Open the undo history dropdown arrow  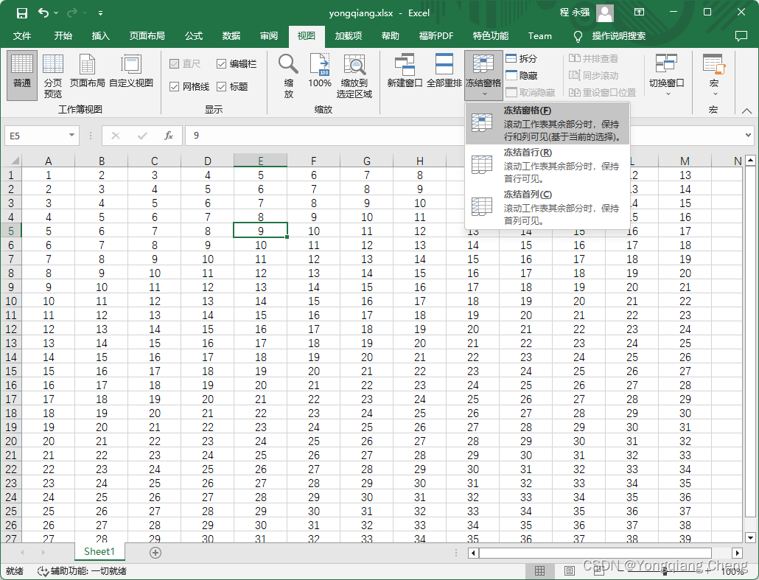pos(56,13)
